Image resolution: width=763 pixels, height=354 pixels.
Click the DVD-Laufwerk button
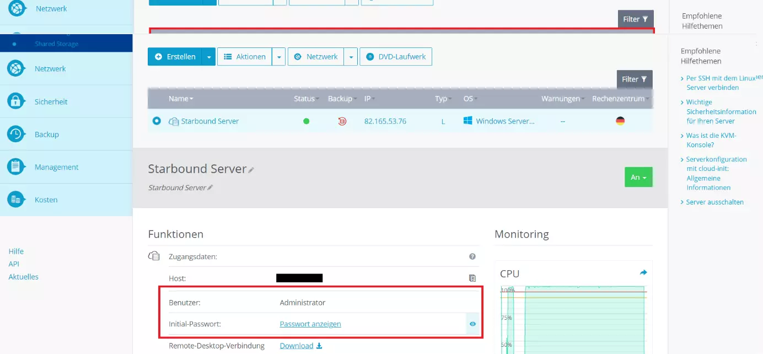coord(396,57)
